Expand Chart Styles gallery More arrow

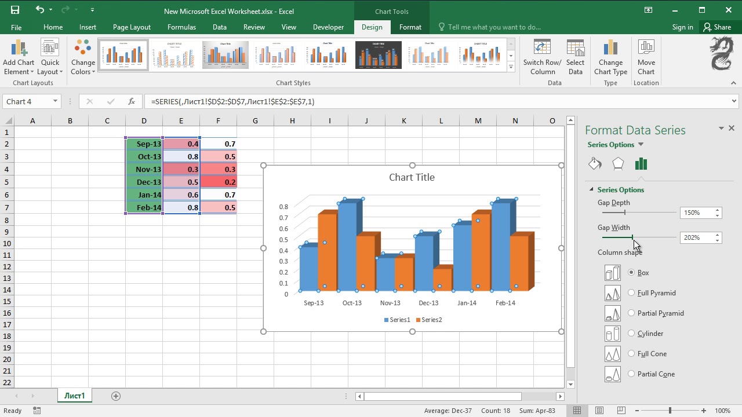[511, 68]
